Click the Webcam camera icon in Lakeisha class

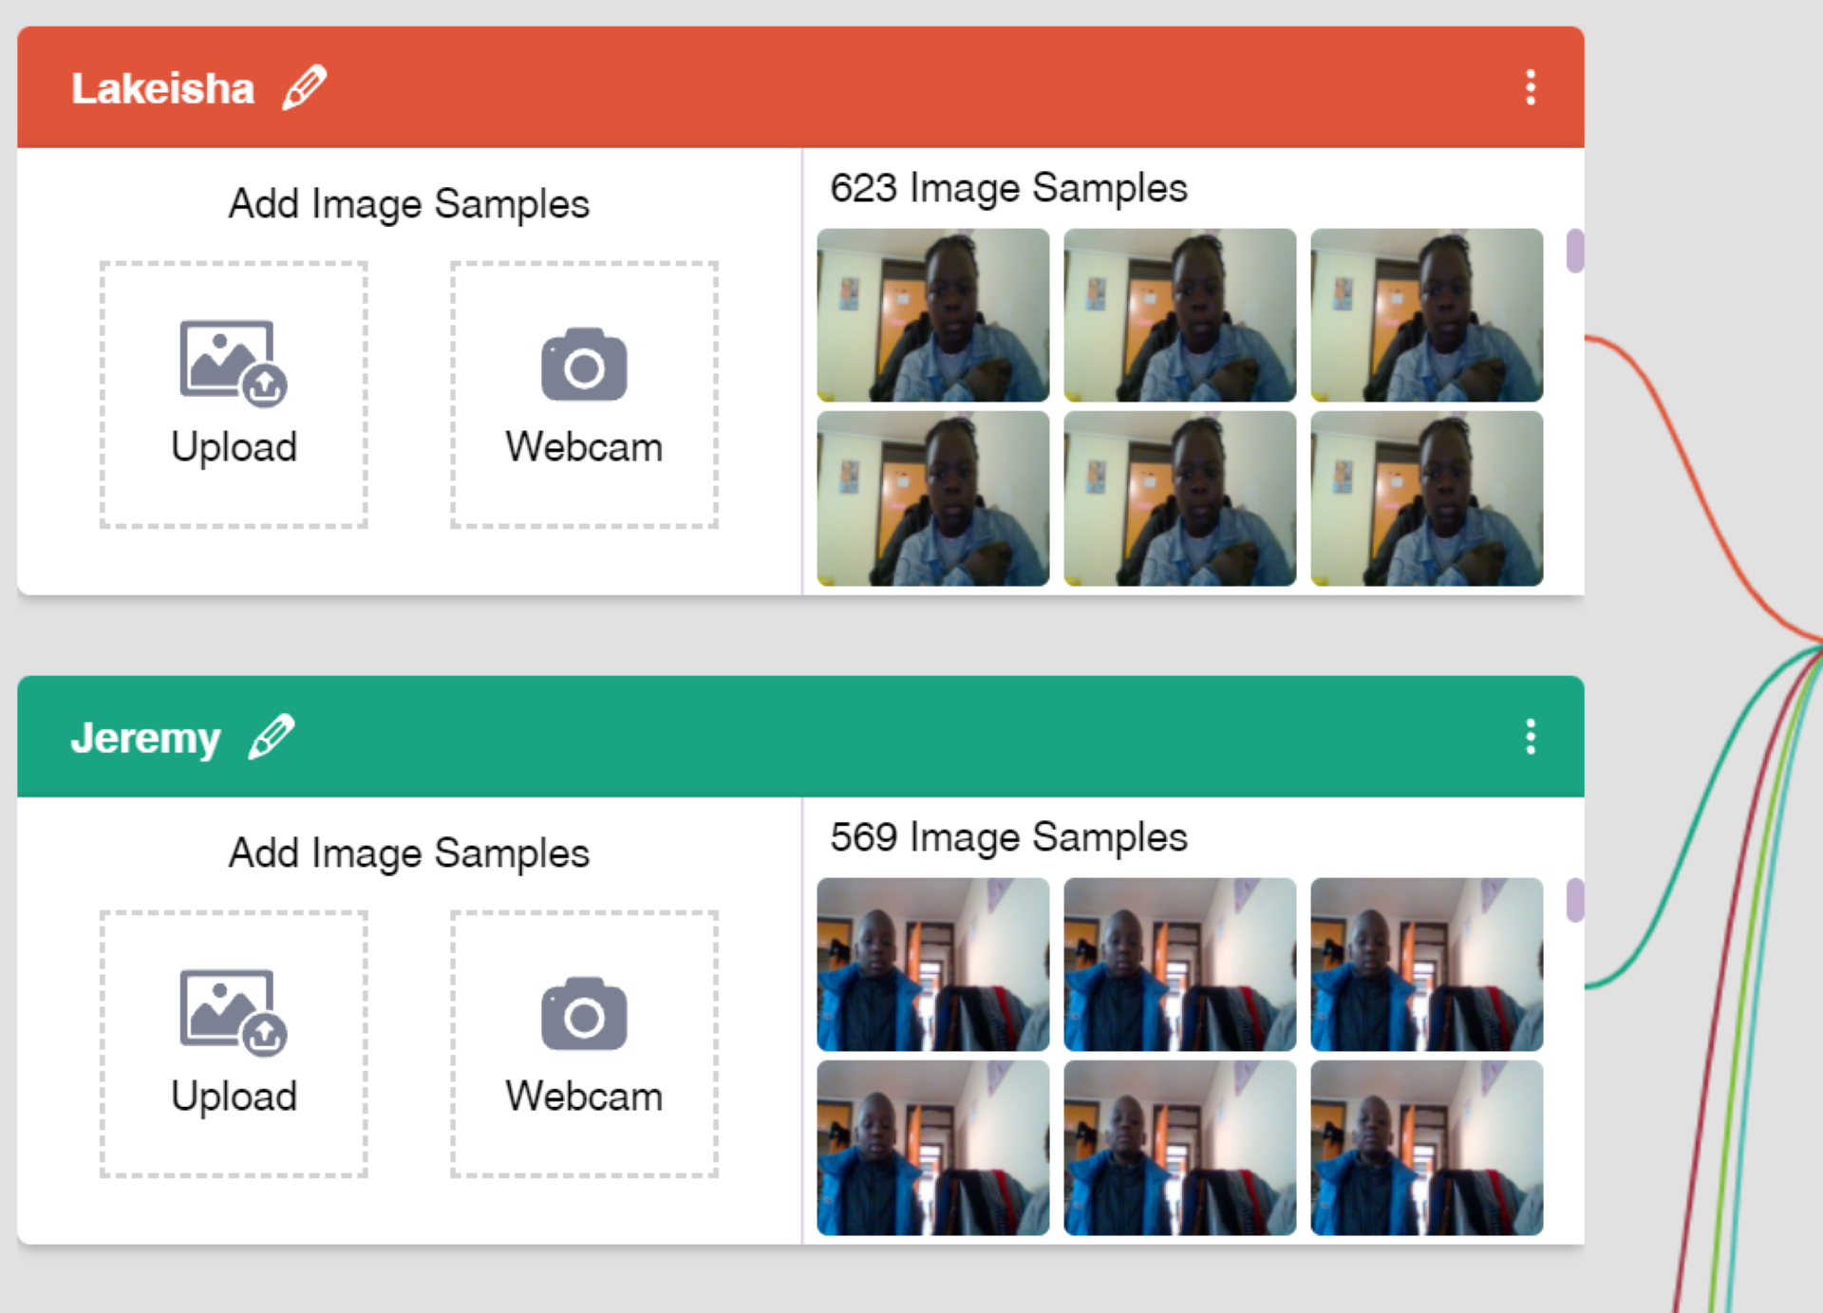click(x=584, y=365)
